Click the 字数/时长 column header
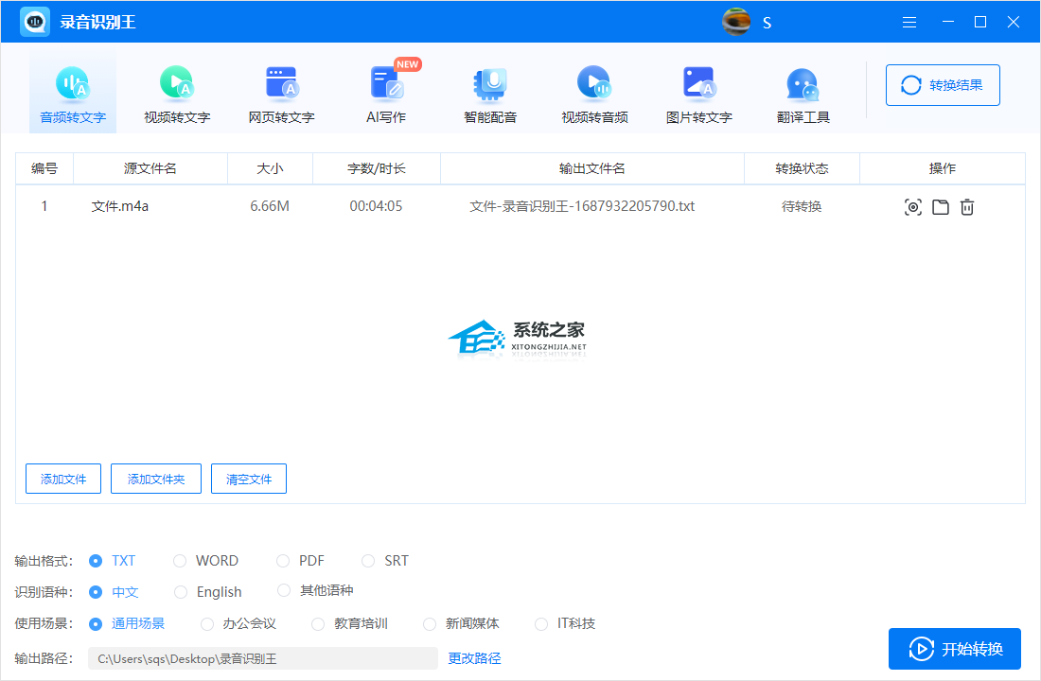This screenshot has width=1041, height=681. [x=377, y=168]
